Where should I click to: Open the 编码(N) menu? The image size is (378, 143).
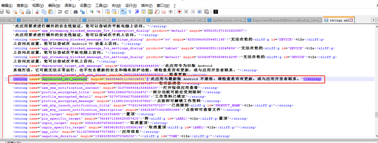(x=54, y=6)
